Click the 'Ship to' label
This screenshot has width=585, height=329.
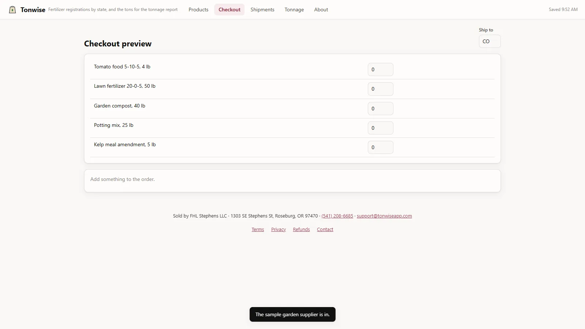coord(486,30)
